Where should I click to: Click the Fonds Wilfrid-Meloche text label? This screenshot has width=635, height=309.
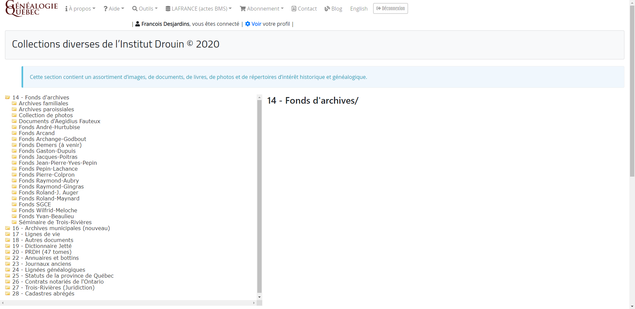pos(48,210)
